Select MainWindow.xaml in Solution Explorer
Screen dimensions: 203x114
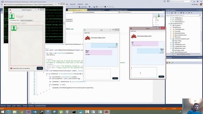click(x=180, y=48)
